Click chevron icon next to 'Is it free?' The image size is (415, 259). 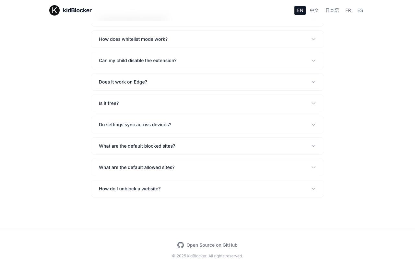(314, 103)
